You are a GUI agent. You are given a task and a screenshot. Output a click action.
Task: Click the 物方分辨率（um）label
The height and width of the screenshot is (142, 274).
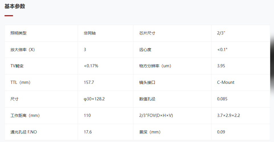pos(155,66)
